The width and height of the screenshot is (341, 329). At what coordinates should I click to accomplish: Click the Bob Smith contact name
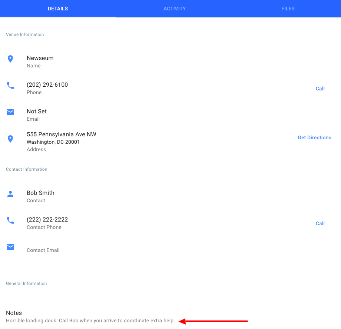coord(40,193)
